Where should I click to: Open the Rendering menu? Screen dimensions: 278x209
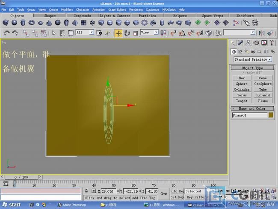(x=136, y=9)
